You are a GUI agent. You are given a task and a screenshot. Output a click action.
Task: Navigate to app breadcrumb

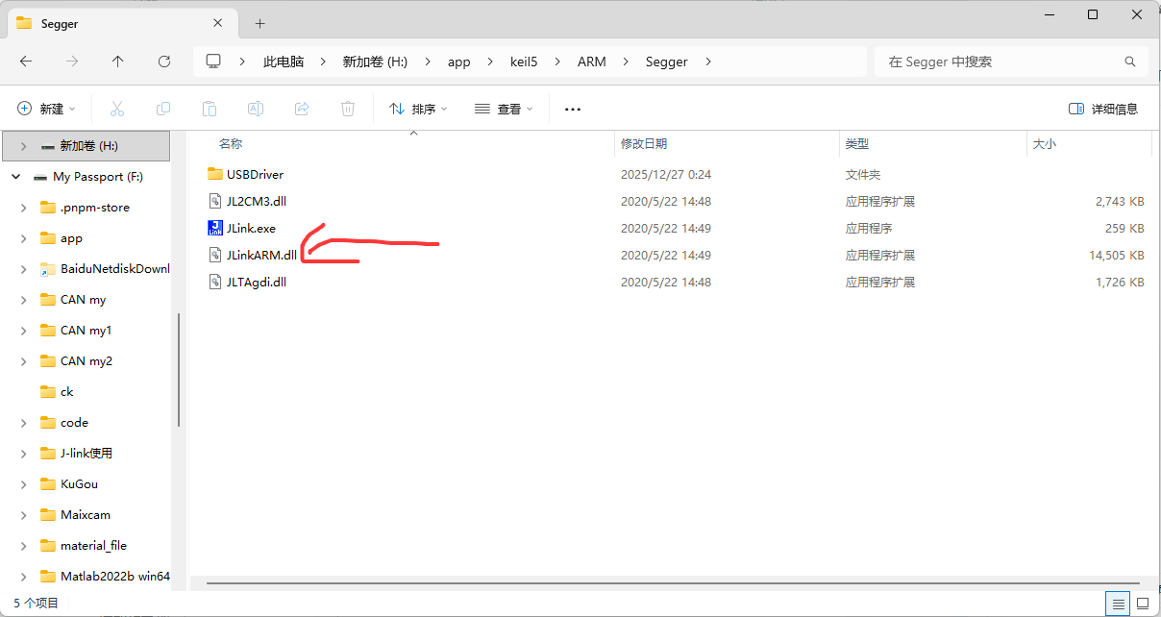[459, 62]
